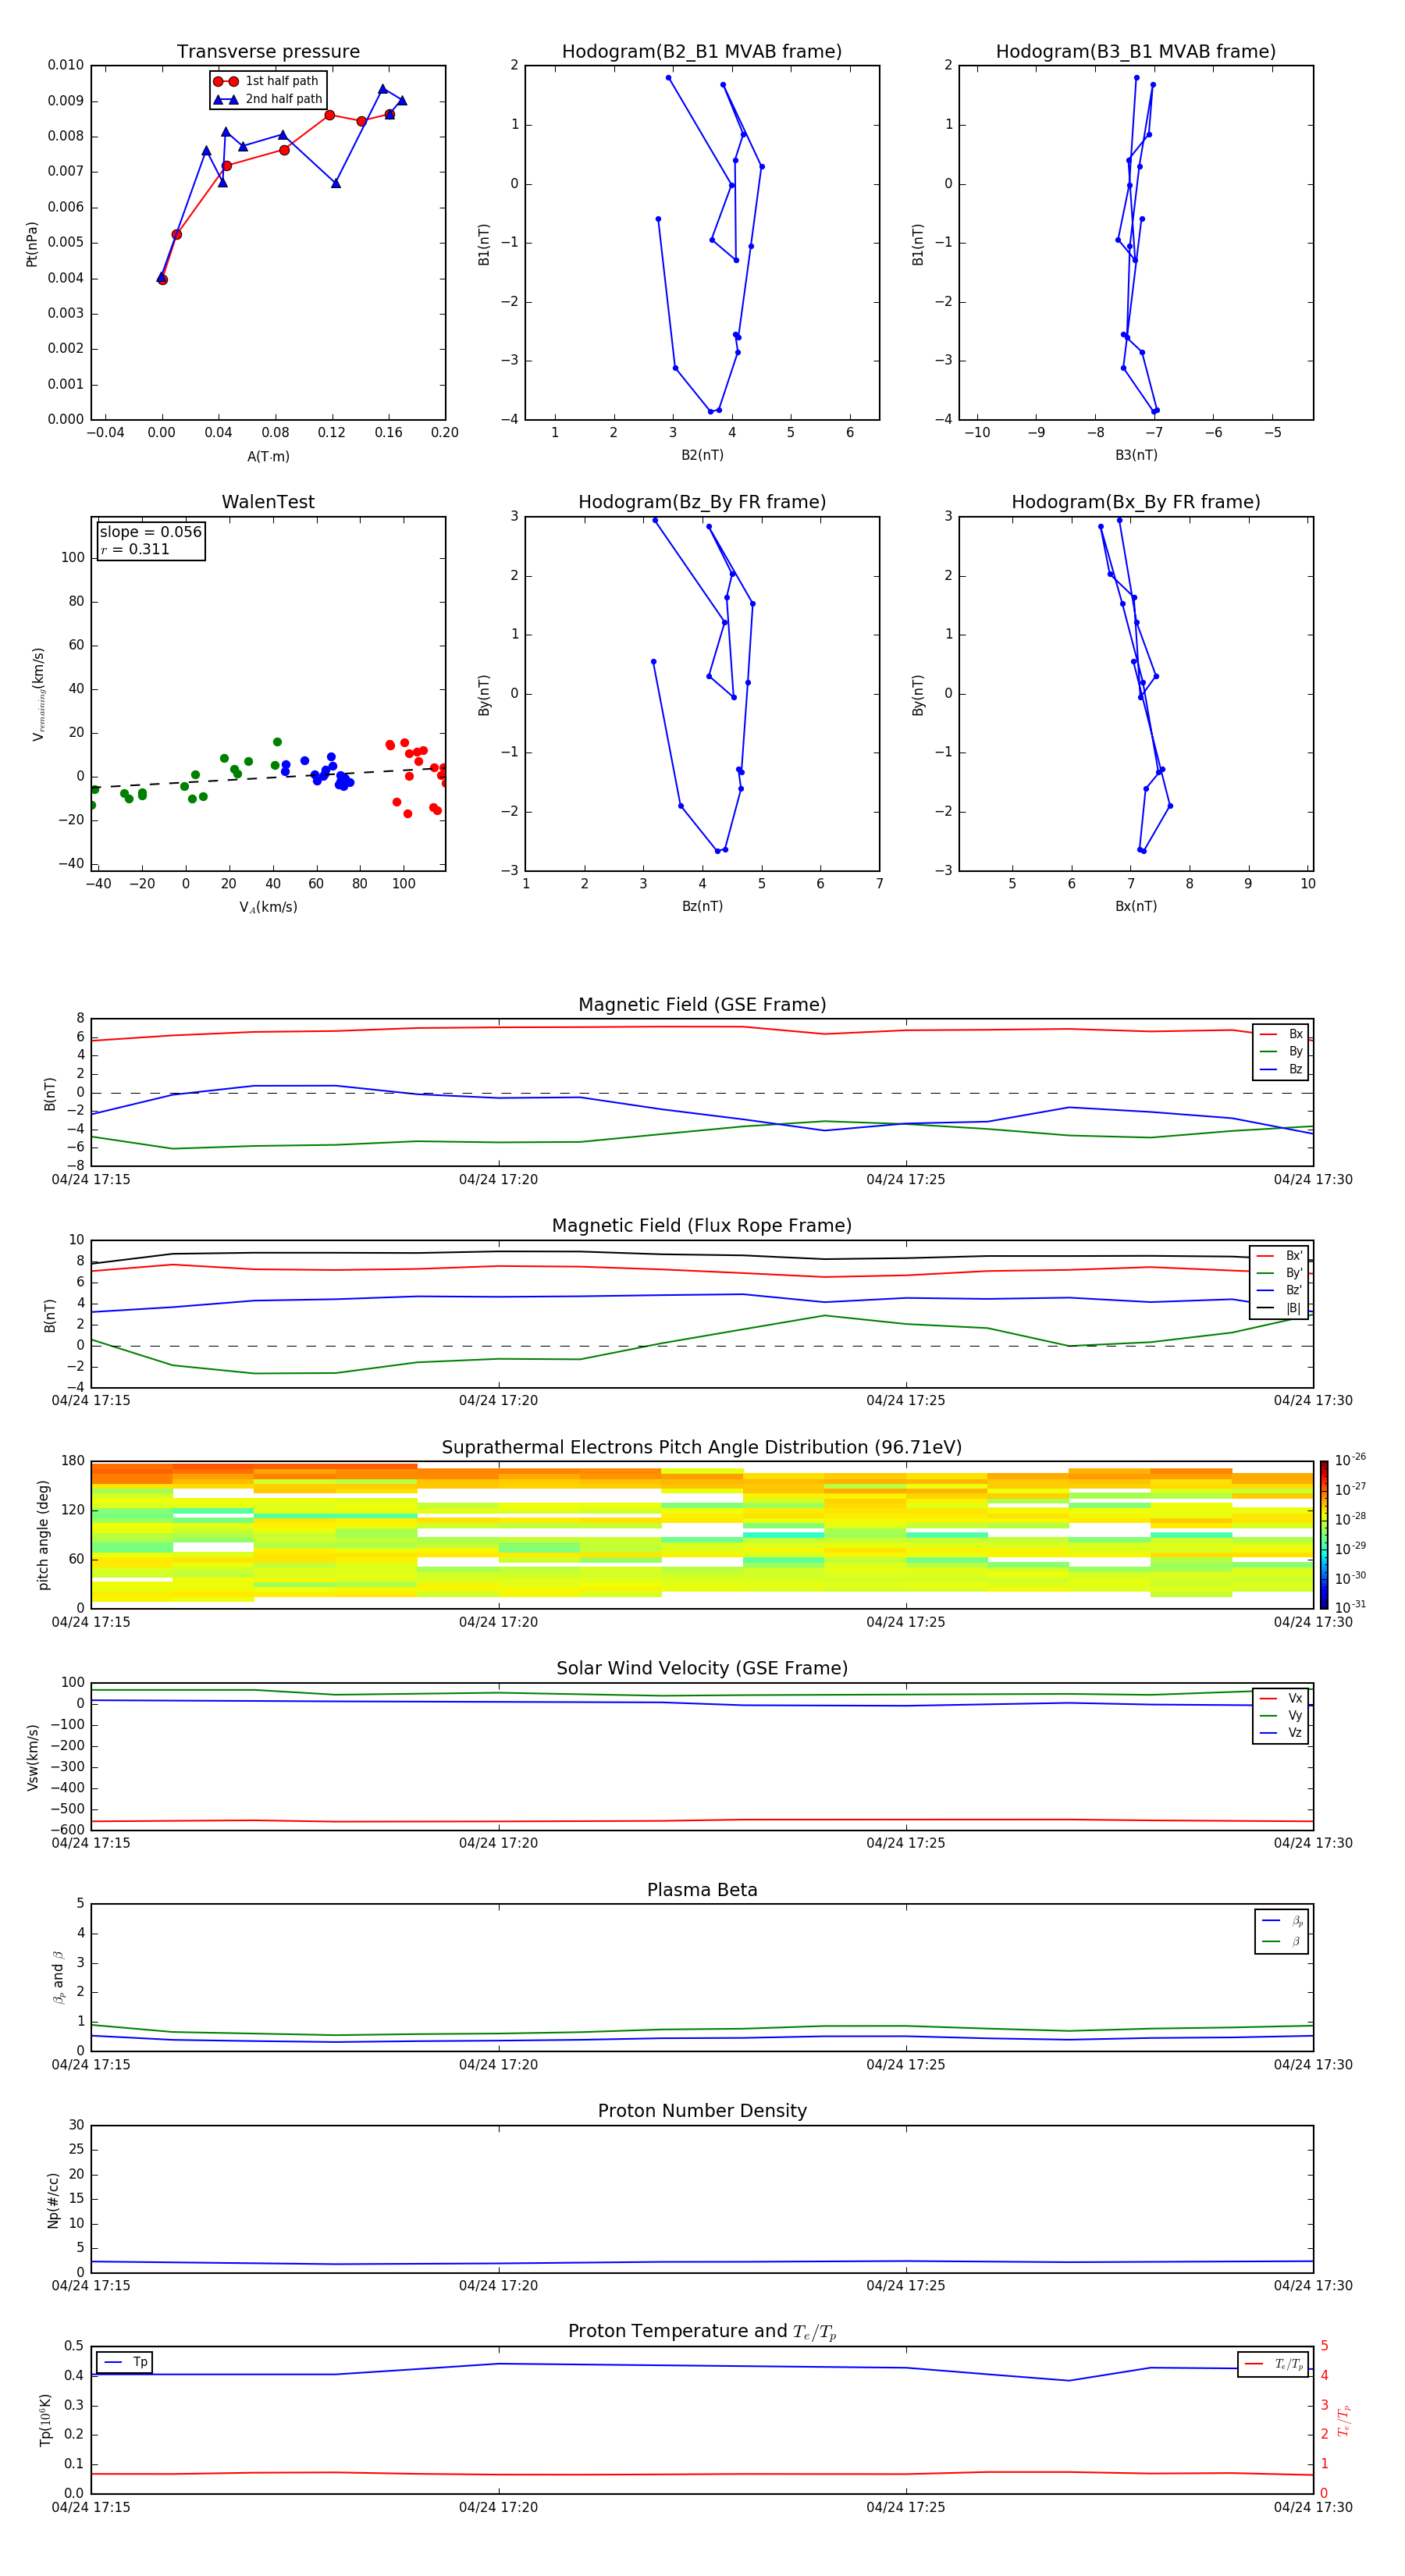1405x2576 pixels.
Task: Click the Tp legend in proton temperature plot
Action: (125, 2362)
